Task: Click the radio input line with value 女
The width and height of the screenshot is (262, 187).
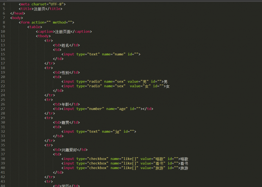Action: [115, 86]
